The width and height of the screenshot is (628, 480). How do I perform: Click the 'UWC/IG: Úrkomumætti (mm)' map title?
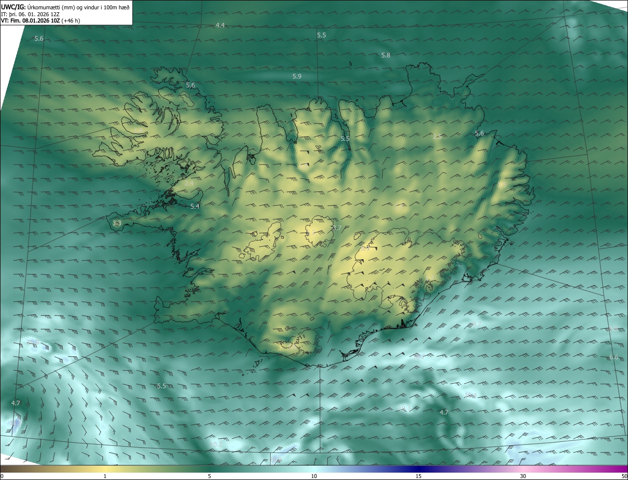coord(65,6)
